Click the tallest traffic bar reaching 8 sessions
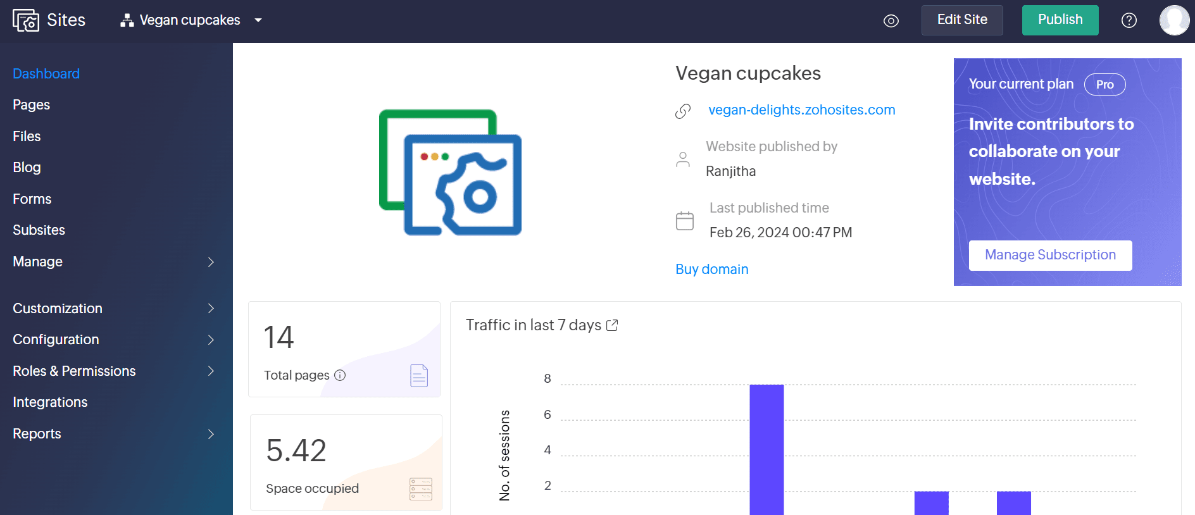The width and height of the screenshot is (1195, 515). coord(766,449)
